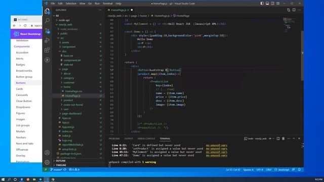Toggle primary side bar layout button

click(262, 4)
